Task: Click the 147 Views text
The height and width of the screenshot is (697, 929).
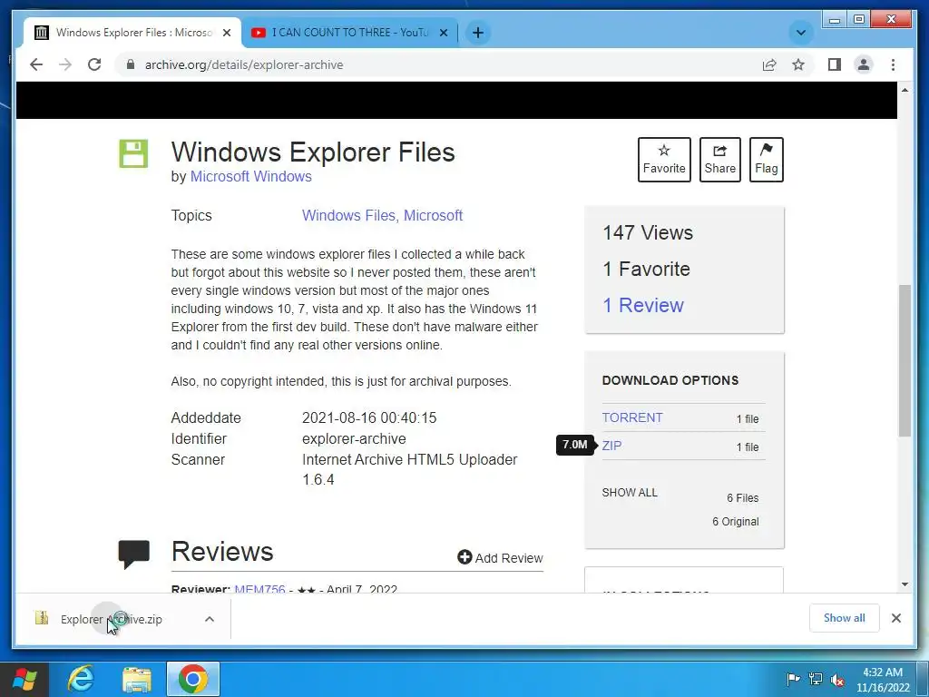Action: click(648, 233)
